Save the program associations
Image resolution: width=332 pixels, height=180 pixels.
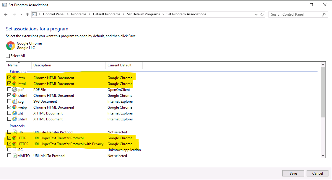click(x=293, y=174)
